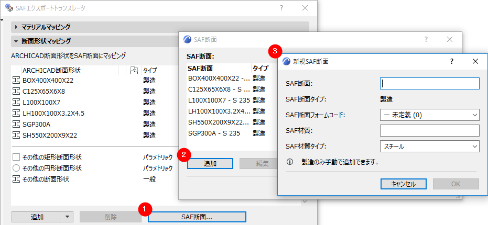Sort by タイプ column in the translator list
The image size is (488, 225).
pyautogui.click(x=150, y=71)
